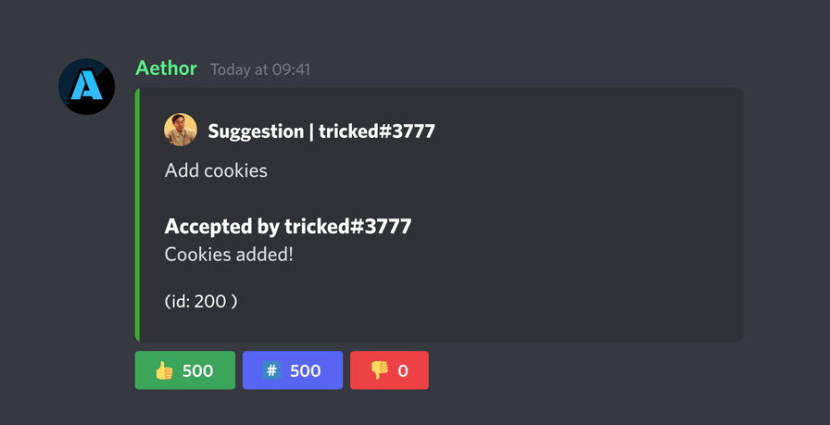Click the 500 count beside the hash icon
The height and width of the screenshot is (425, 830).
point(306,370)
